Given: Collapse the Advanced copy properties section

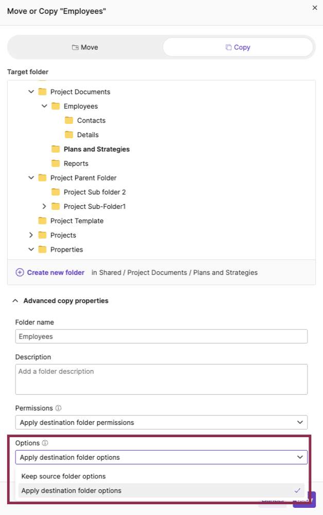Looking at the screenshot, I should [15, 301].
